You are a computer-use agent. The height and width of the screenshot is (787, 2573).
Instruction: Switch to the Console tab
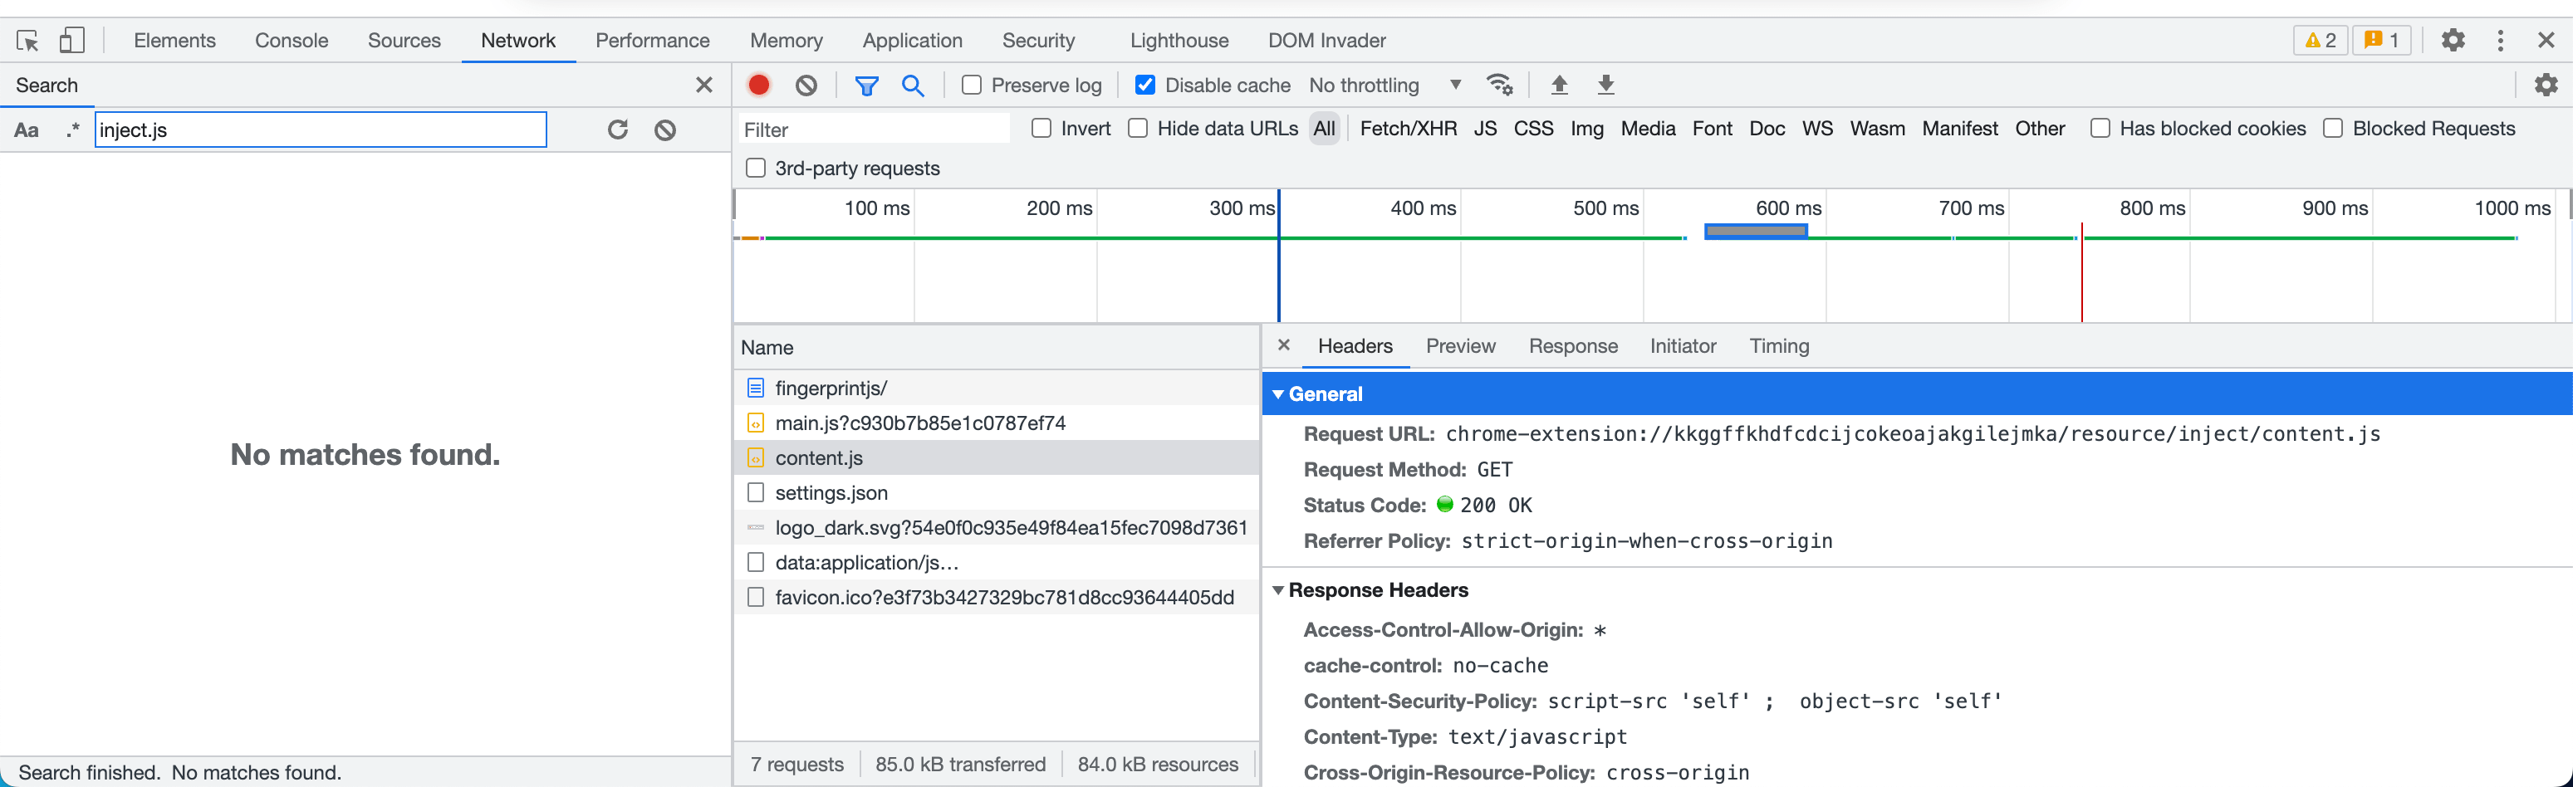point(291,40)
